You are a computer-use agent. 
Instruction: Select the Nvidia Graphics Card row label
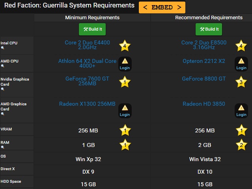[15, 82]
